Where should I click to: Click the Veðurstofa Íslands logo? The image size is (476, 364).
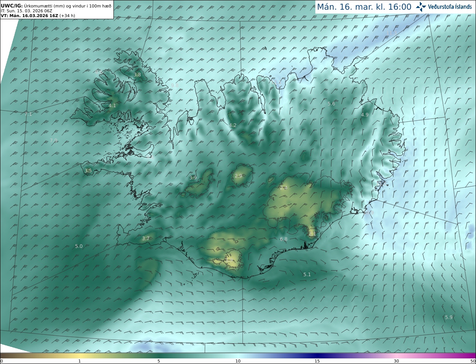click(x=443, y=7)
